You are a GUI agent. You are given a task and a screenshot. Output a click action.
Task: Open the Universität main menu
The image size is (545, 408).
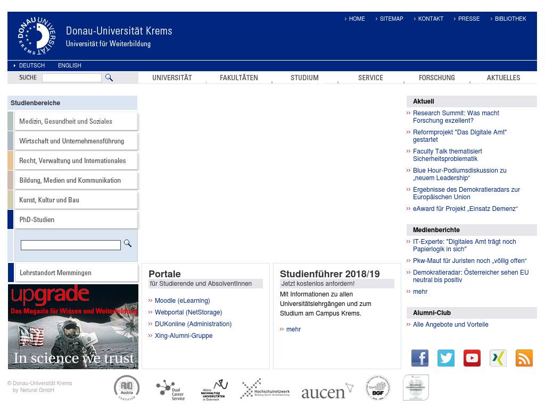[x=172, y=78]
